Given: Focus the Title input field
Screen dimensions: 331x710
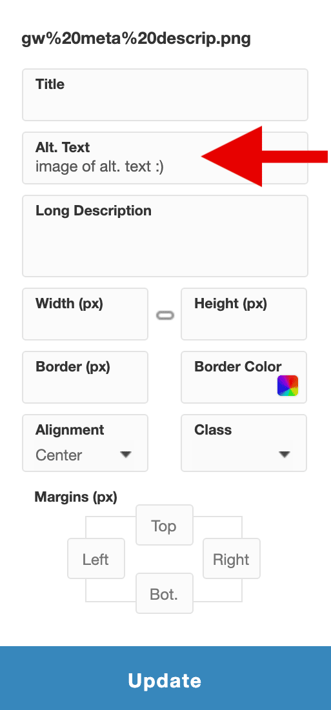Looking at the screenshot, I should click(165, 95).
